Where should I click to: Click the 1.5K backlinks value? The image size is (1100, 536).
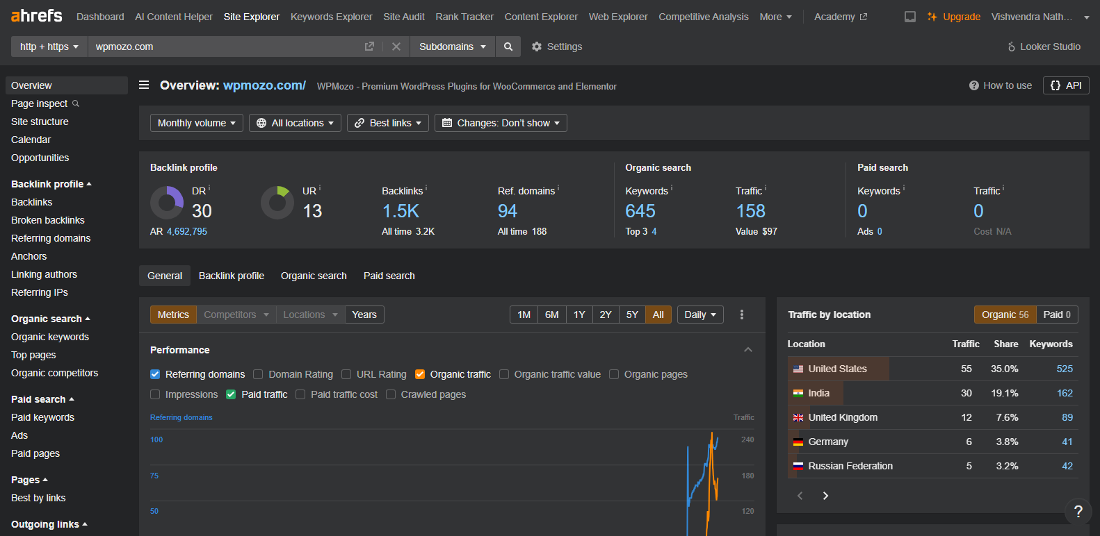[401, 211]
